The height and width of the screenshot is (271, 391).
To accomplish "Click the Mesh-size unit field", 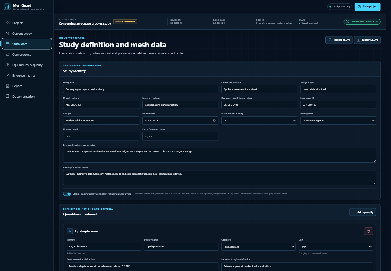I will pos(101,136).
